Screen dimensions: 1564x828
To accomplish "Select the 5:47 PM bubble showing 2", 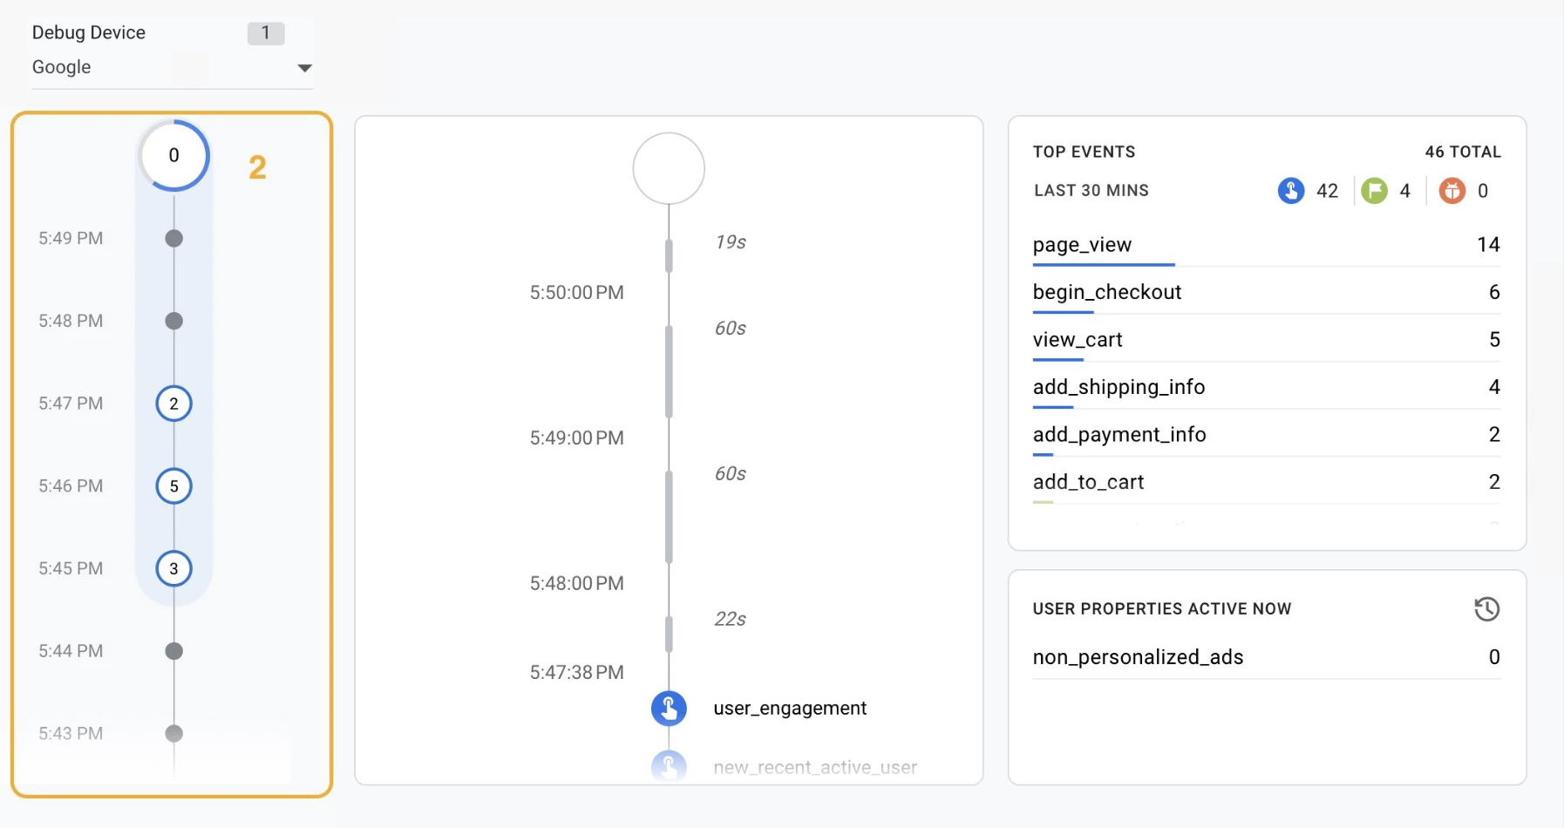I will point(174,404).
